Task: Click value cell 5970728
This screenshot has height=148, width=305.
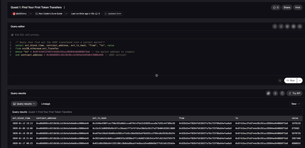Action: tap(296, 133)
